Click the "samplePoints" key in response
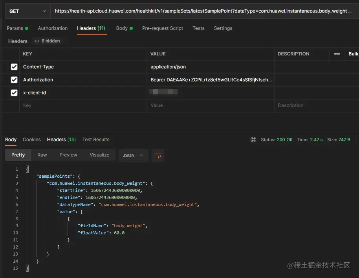The width and height of the screenshot is (359, 278). coord(55,176)
